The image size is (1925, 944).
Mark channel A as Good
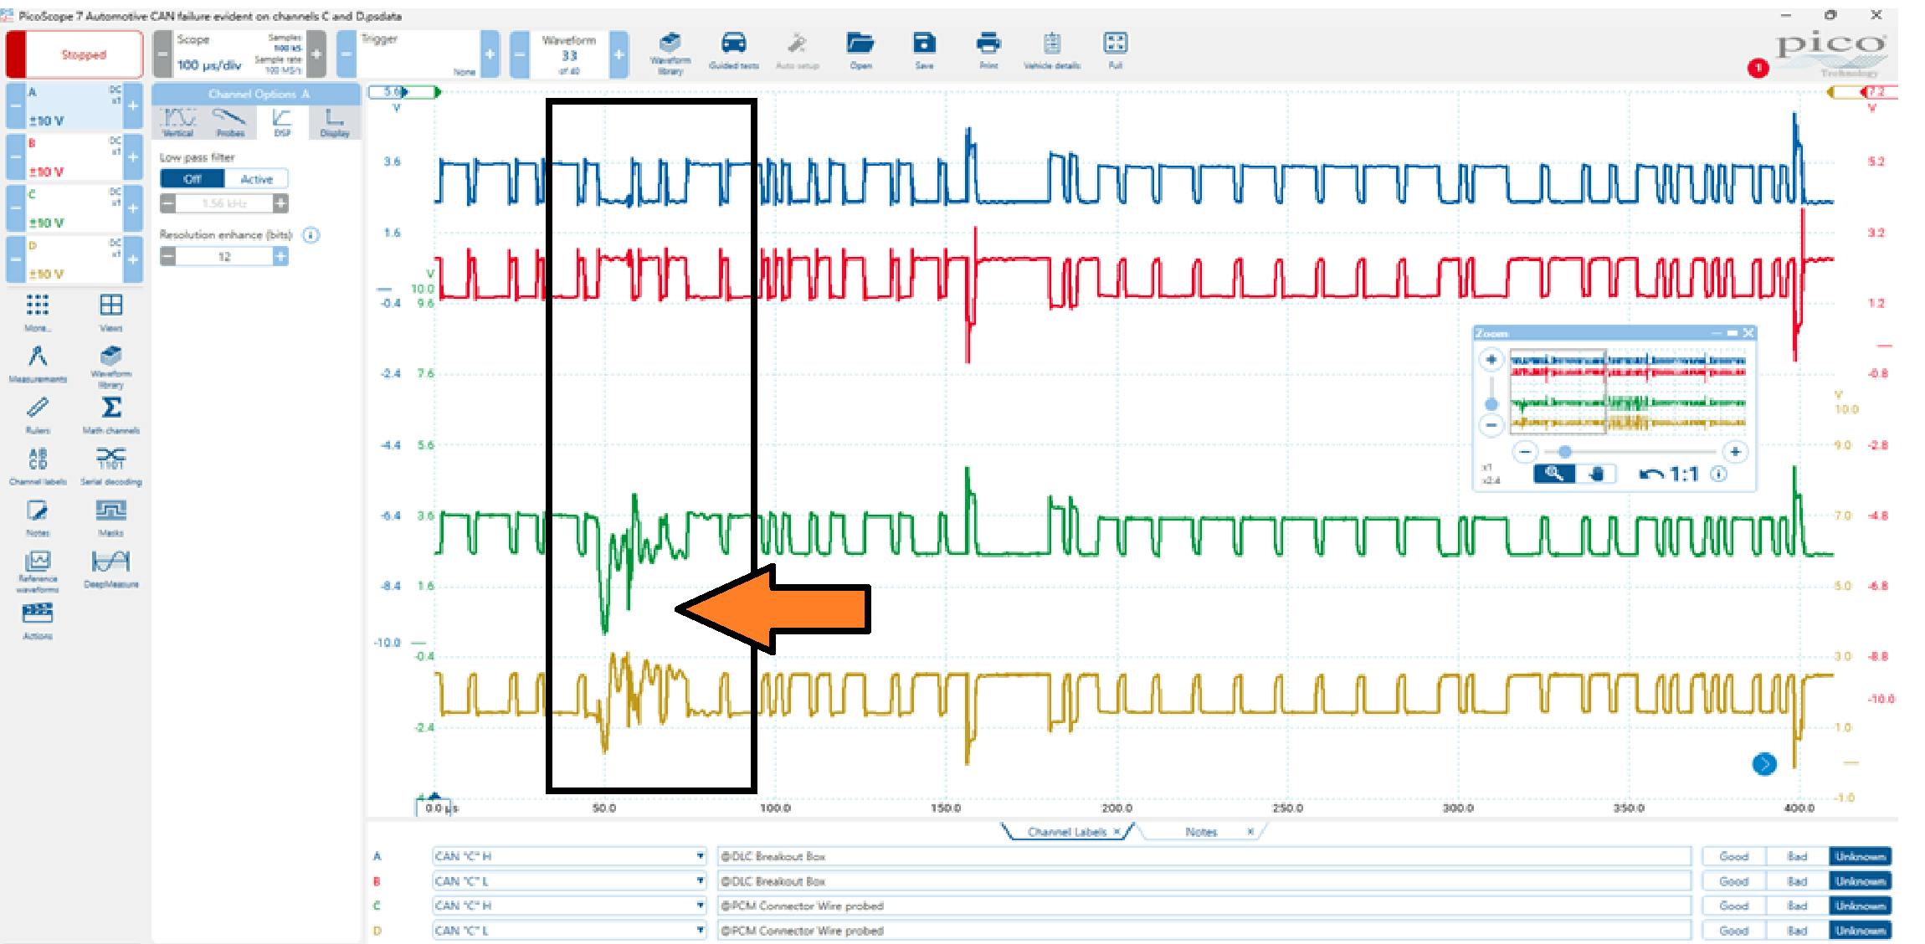pyautogui.click(x=1732, y=856)
